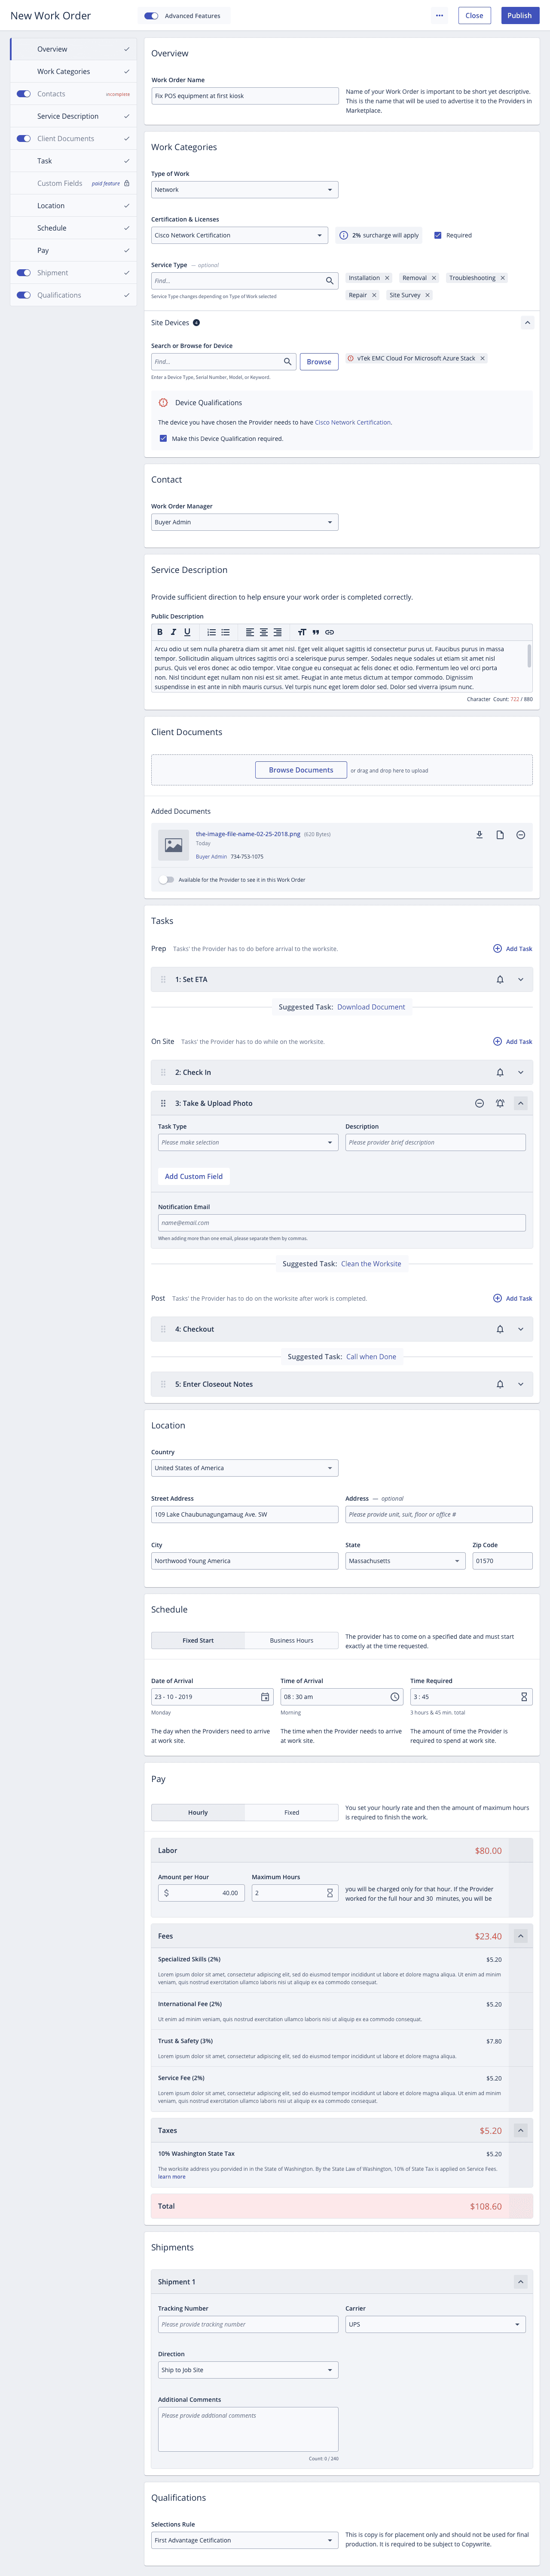Download the-image-file-name document

pos(479,834)
